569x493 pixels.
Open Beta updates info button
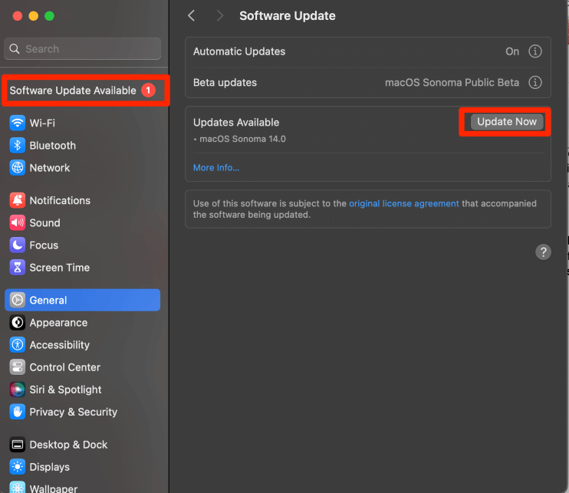click(x=535, y=82)
